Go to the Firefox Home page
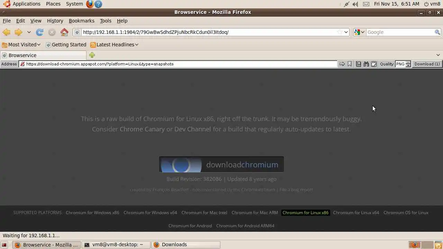 [x=64, y=32]
